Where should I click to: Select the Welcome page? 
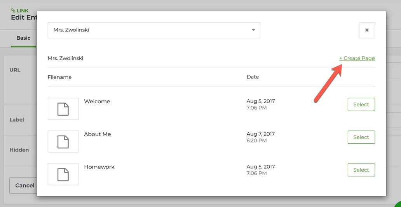(361, 104)
